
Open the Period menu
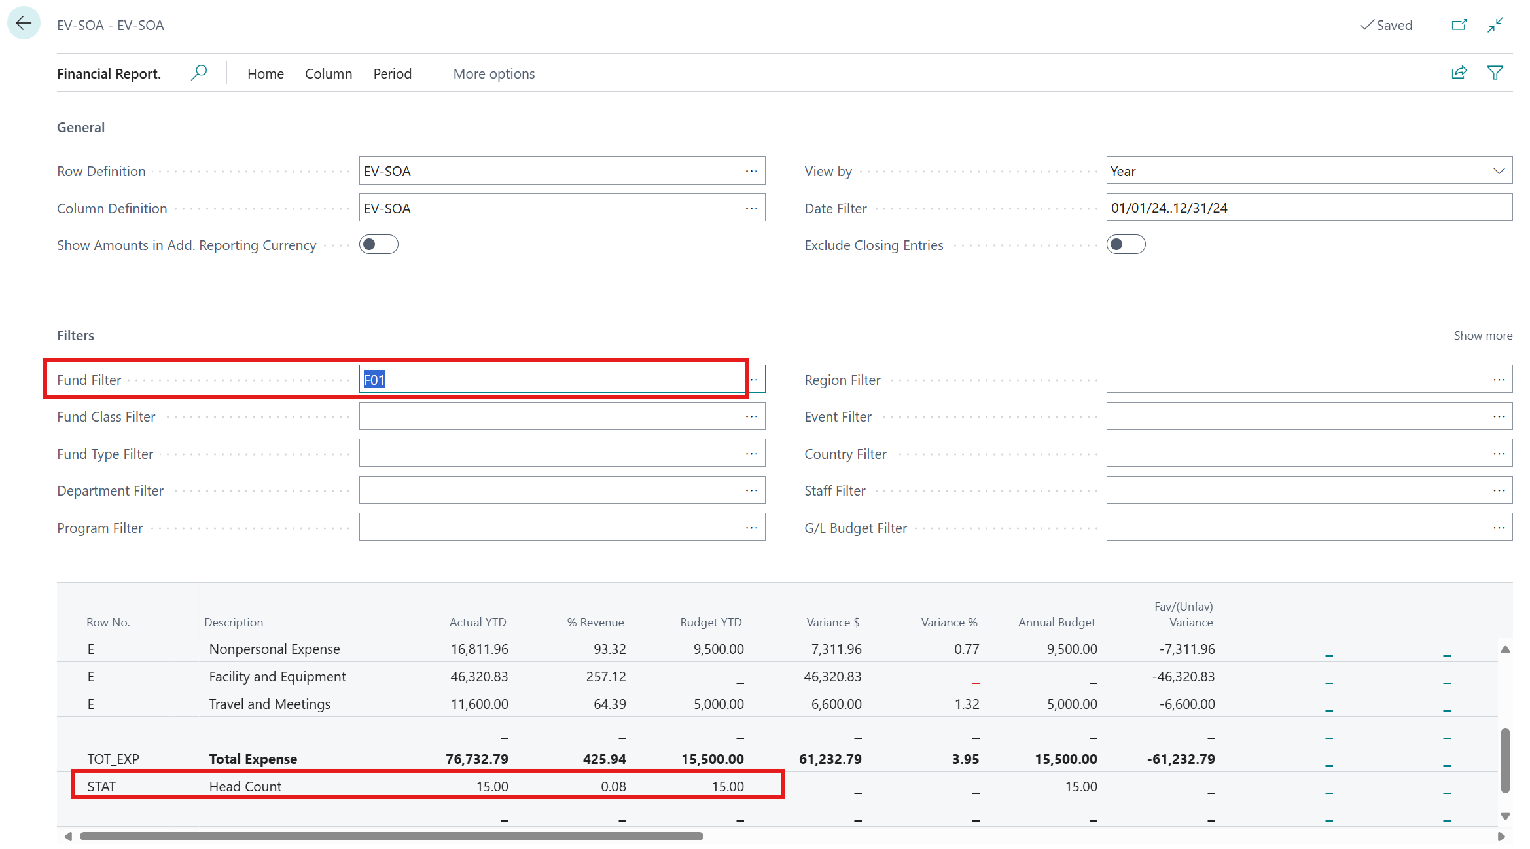click(392, 73)
